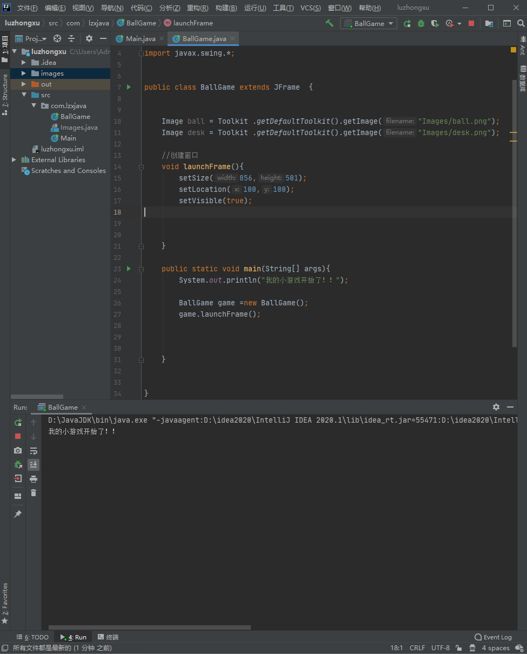Image resolution: width=527 pixels, height=654 pixels.
Task: Toggle read-only lock in status bar
Action: coord(459,648)
